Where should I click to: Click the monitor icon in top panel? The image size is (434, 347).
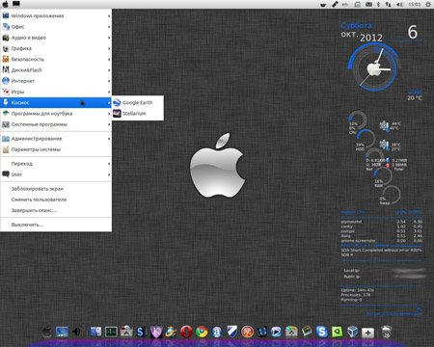(16, 4)
